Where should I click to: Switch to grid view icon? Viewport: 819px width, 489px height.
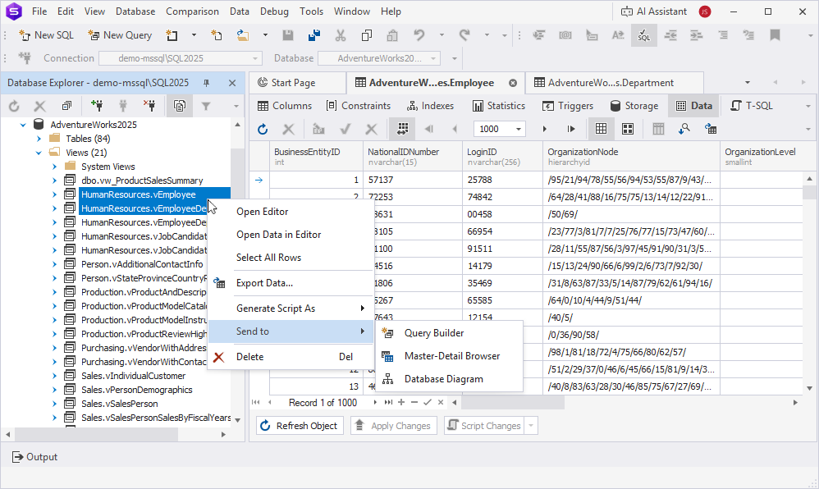click(602, 129)
